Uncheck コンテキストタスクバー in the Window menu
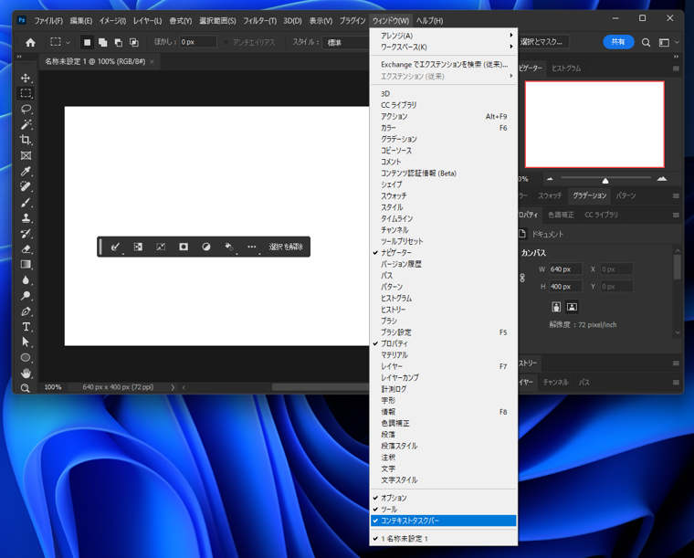This screenshot has width=694, height=558. point(410,521)
